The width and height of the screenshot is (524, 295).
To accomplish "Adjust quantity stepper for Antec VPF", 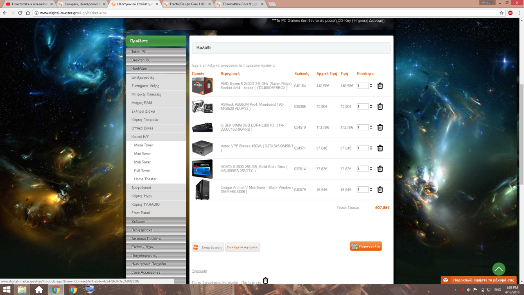I will coord(371,148).
